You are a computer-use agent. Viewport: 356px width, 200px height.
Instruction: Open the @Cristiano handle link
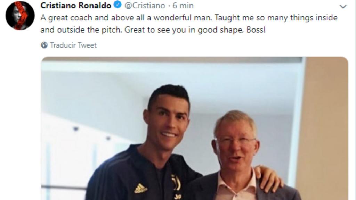(145, 6)
